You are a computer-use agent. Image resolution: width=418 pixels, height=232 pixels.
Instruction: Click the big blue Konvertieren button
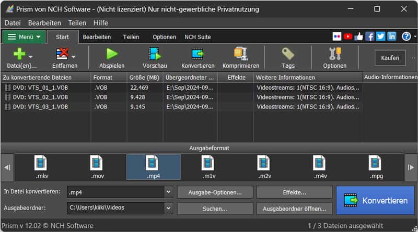coord(375,200)
